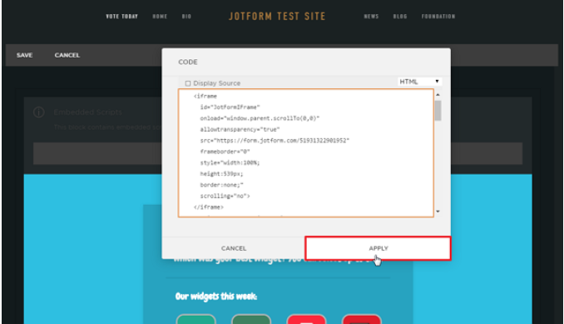
Task: Open the Bio page link
Action: pos(186,17)
